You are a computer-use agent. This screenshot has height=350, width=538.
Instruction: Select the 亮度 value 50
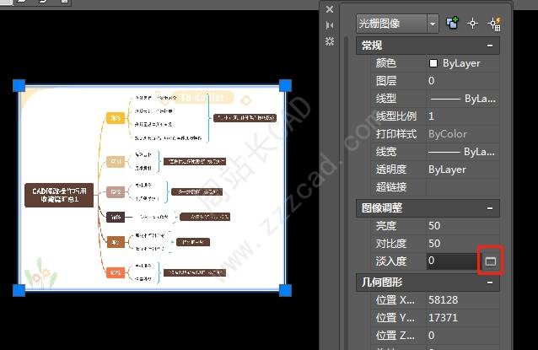pos(434,226)
